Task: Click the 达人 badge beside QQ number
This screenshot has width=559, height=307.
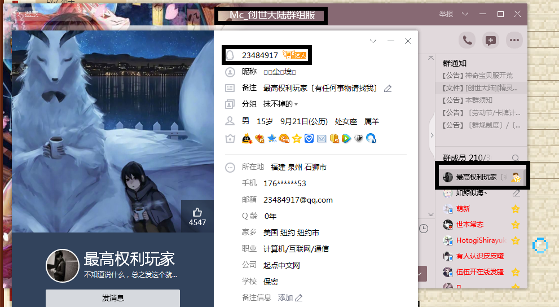Action: pyautogui.click(x=295, y=55)
